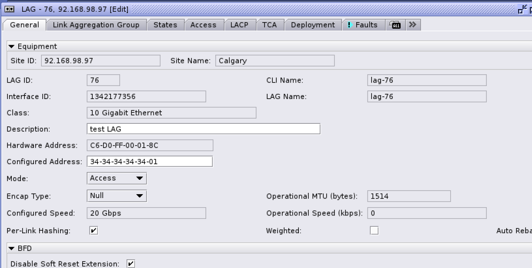
Task: Collapse the BFD section
Action: [x=12, y=248]
